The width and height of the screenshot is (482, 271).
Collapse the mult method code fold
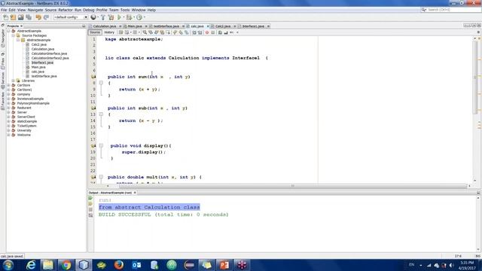101,177
